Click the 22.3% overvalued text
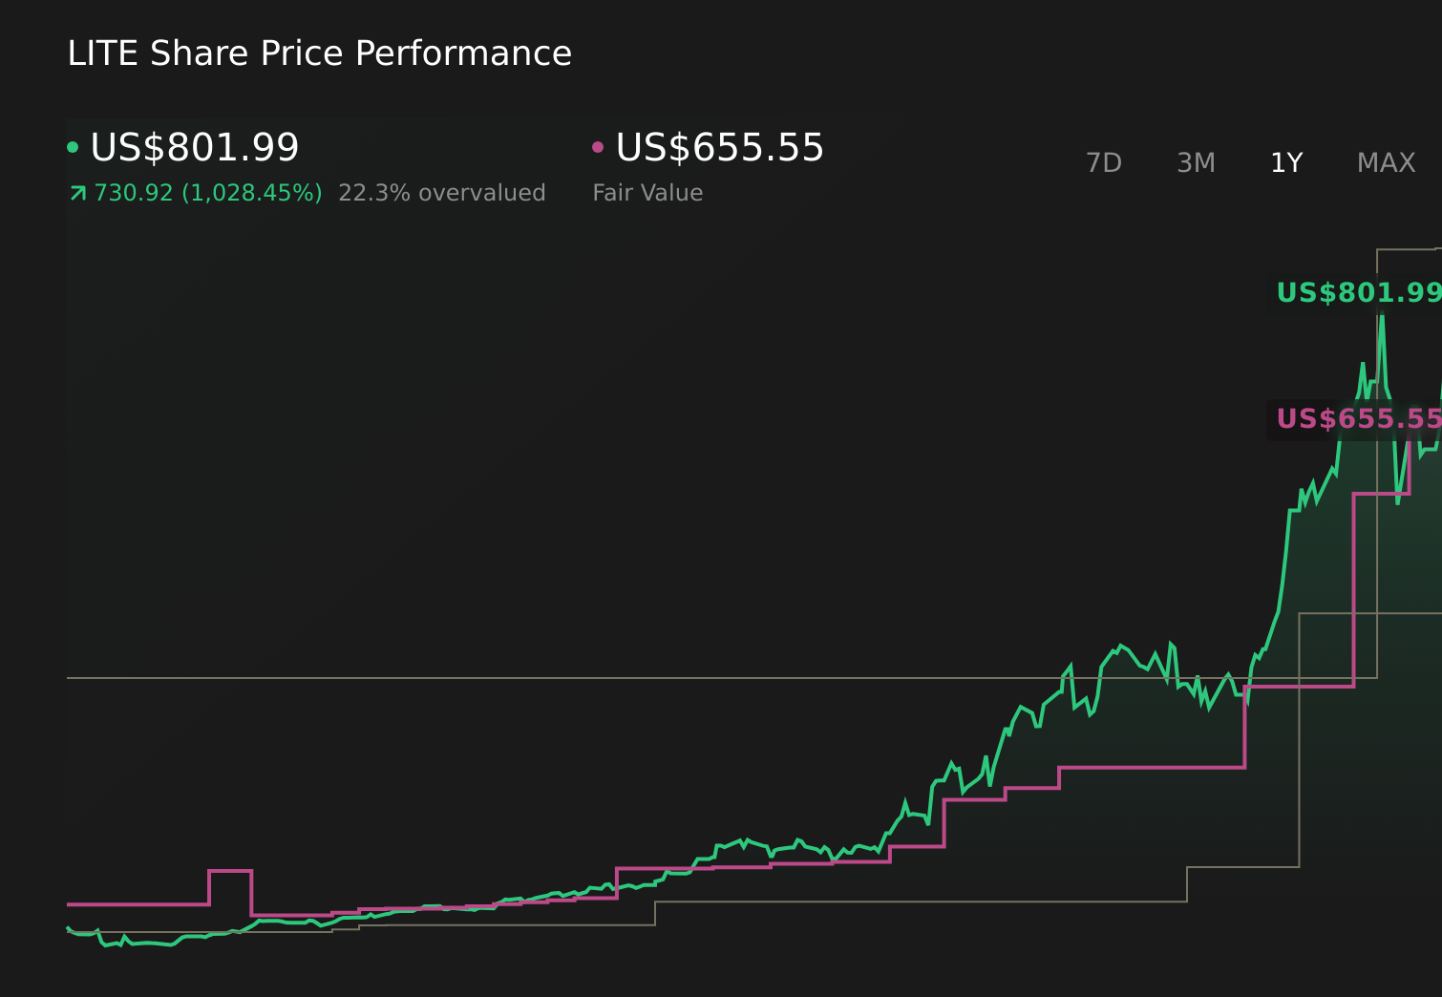This screenshot has width=1442, height=997. tap(442, 193)
